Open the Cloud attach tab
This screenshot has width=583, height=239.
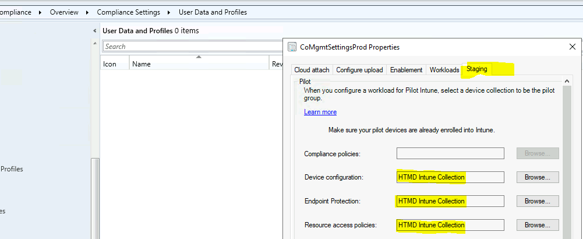click(x=312, y=69)
